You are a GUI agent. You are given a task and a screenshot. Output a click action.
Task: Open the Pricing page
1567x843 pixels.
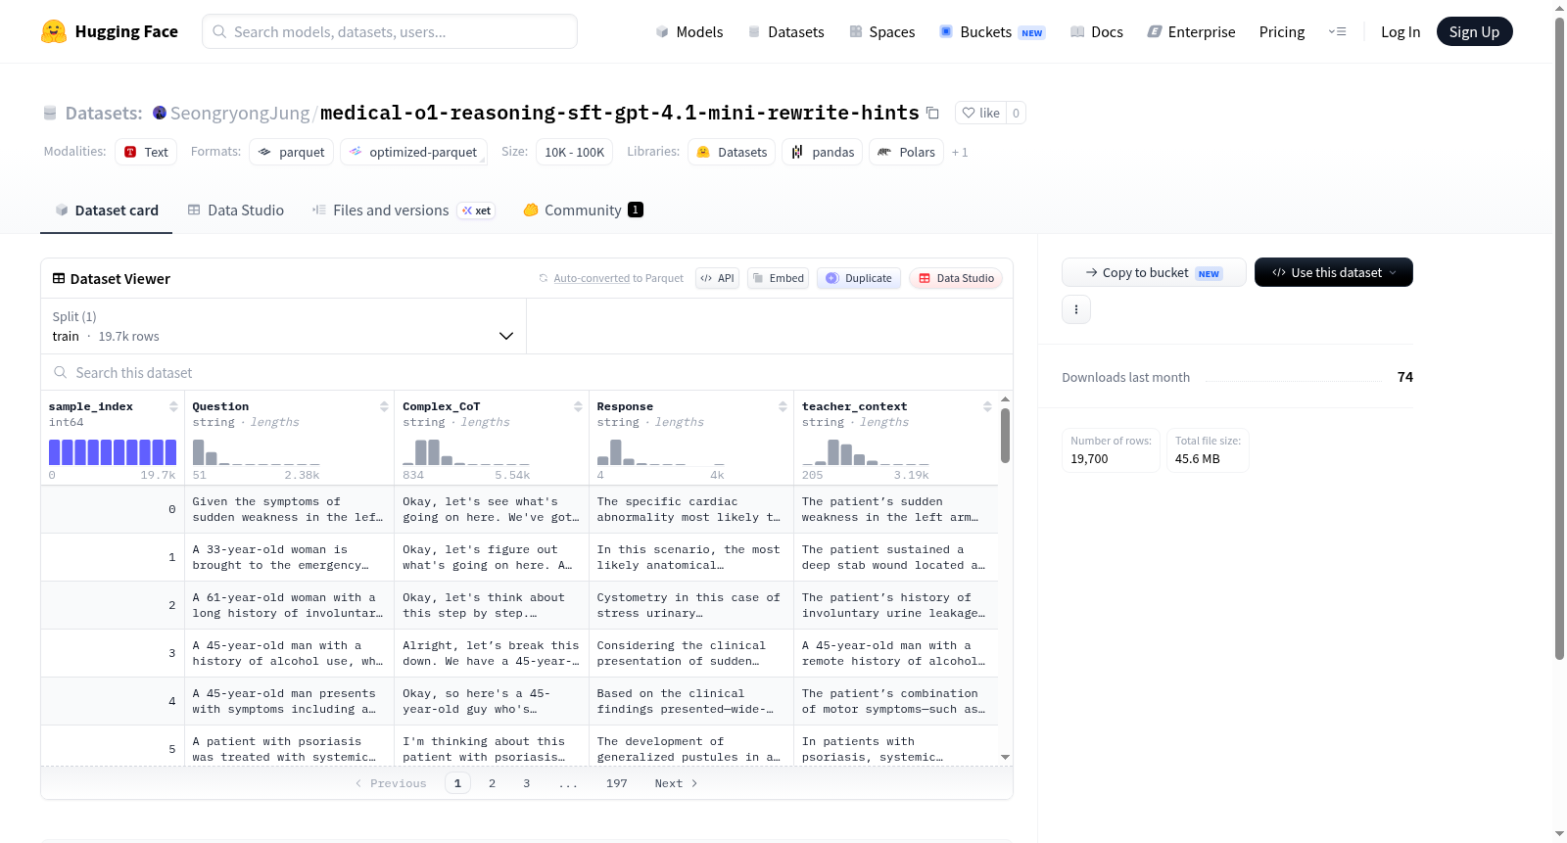tap(1282, 31)
